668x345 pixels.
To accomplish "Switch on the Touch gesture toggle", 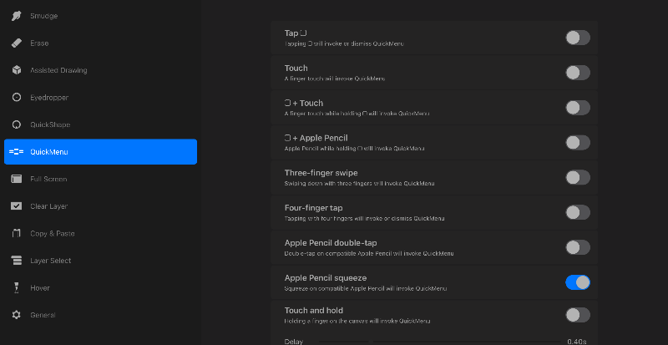I will [x=577, y=73].
